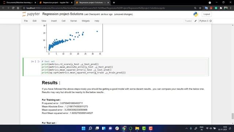Click the browser forward arrow
The image size is (234, 132).
[x=8, y=8]
